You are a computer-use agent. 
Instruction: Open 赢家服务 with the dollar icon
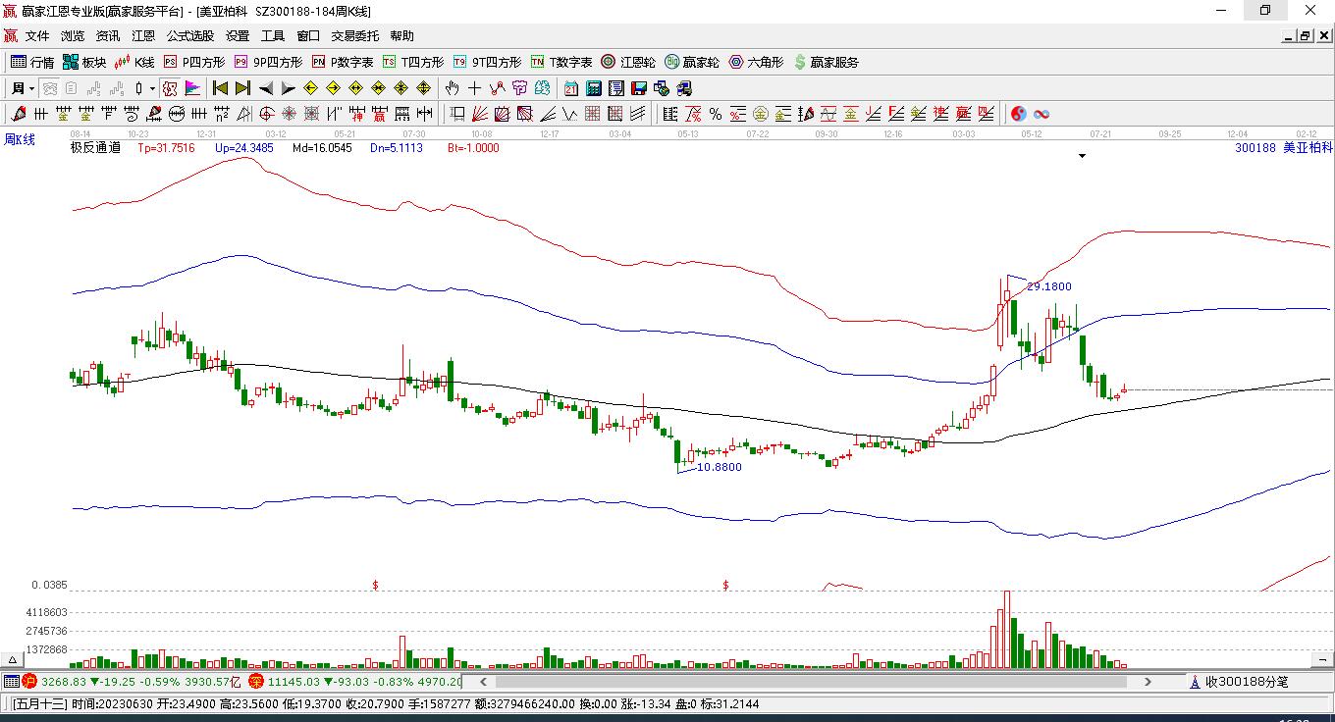[826, 62]
